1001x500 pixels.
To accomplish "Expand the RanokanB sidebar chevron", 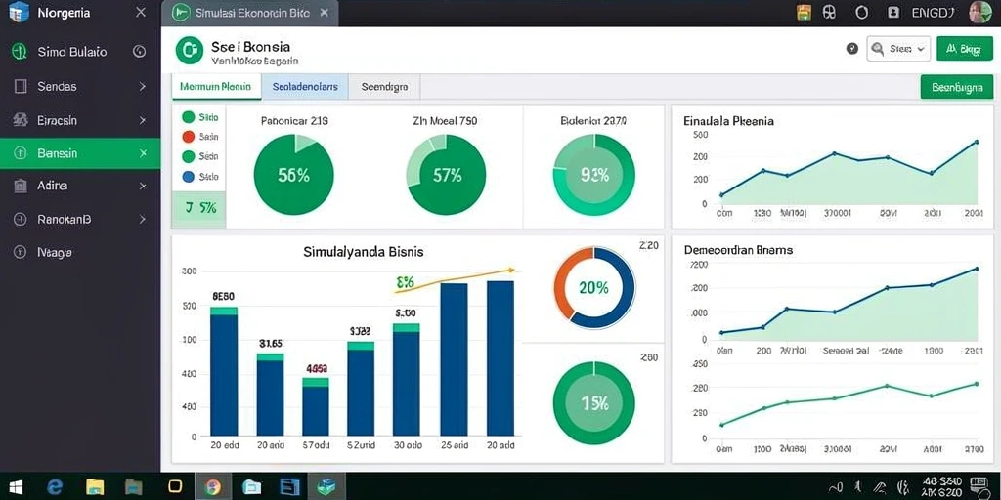I will (143, 219).
